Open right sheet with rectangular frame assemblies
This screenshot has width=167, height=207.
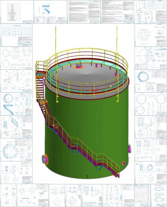click(x=151, y=150)
